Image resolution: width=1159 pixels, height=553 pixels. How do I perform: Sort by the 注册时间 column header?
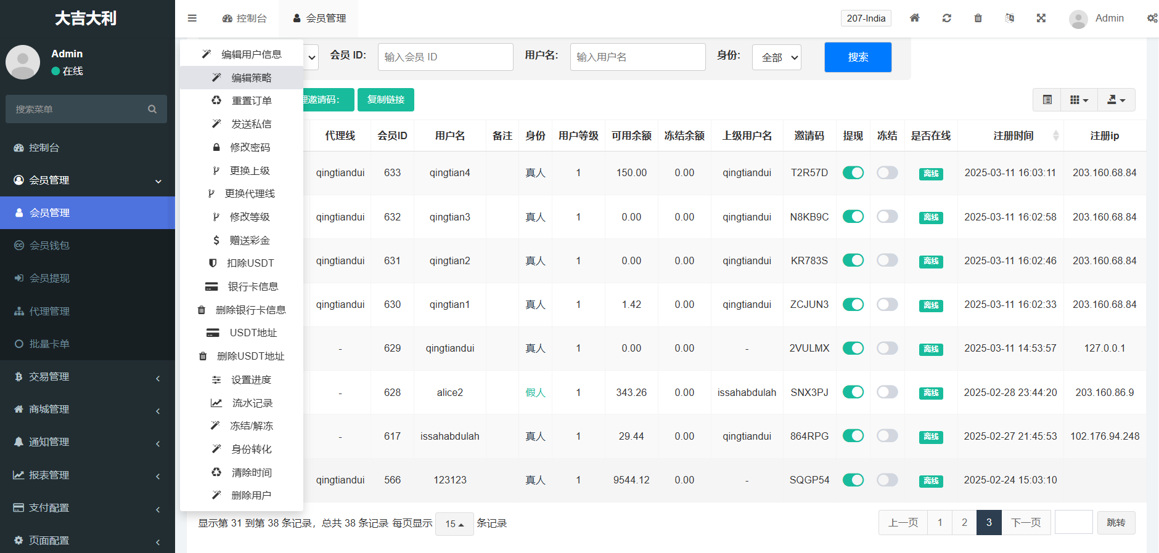(1014, 135)
